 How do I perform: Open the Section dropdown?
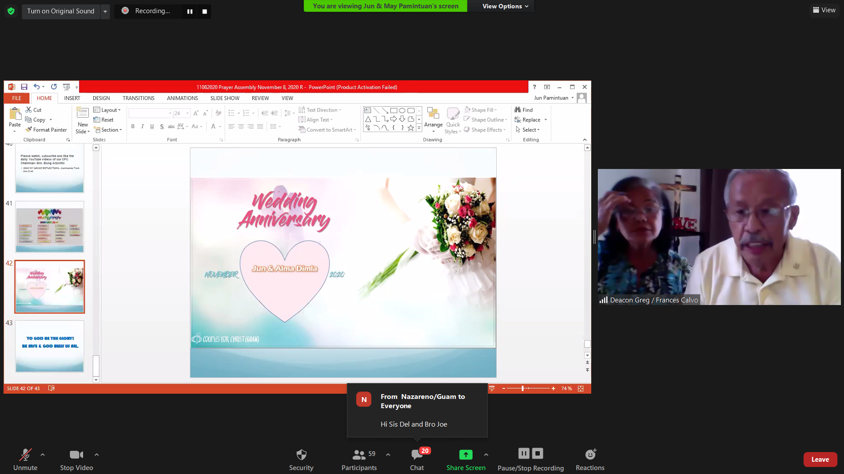[x=108, y=129]
